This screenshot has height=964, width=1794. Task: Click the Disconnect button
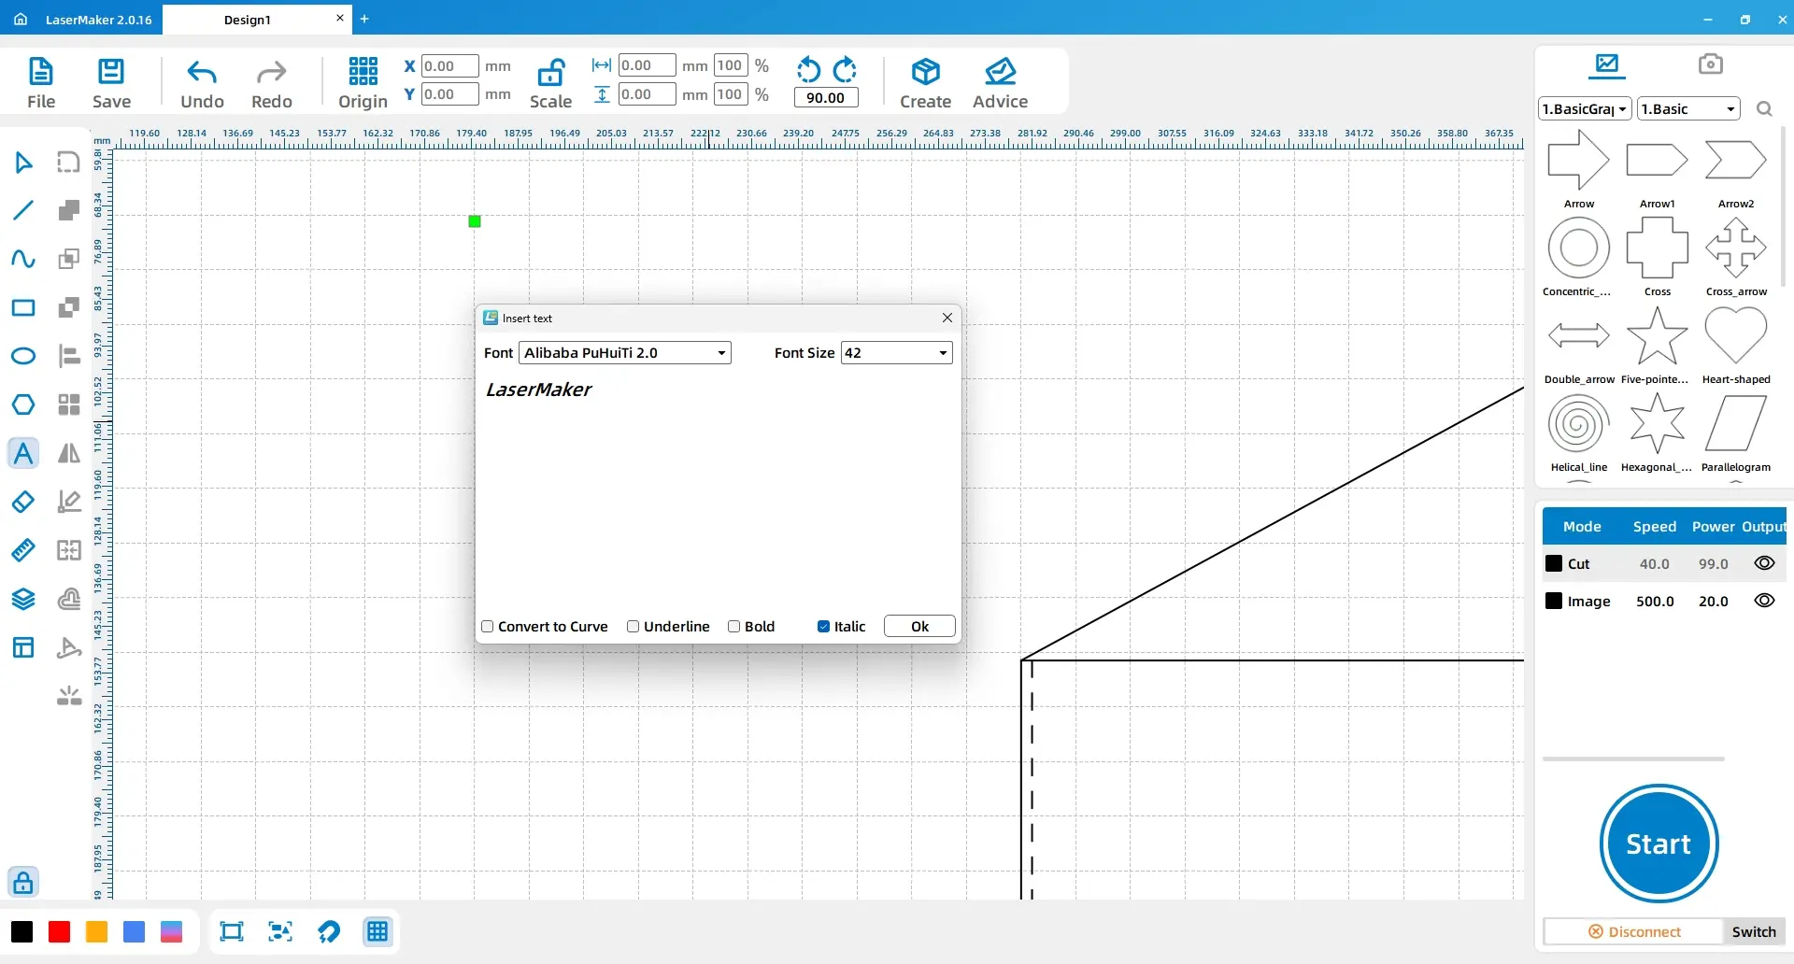[x=1634, y=931]
